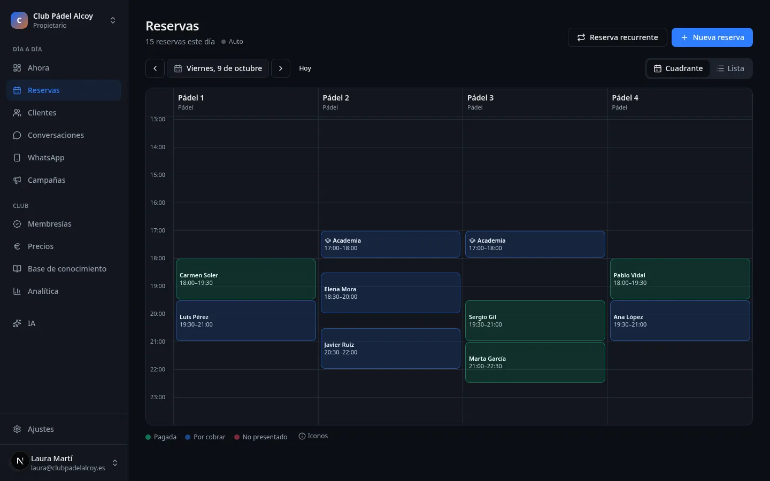Expand the user account menu chevrons
This screenshot has height=481, width=770.
115,463
